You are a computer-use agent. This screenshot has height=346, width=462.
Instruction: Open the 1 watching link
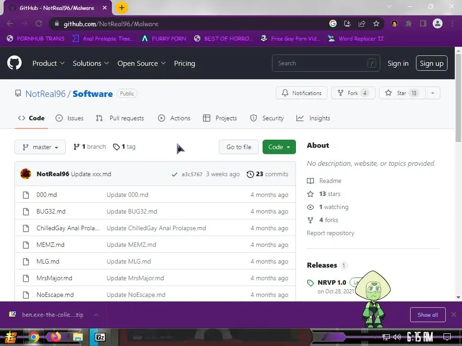click(x=328, y=207)
